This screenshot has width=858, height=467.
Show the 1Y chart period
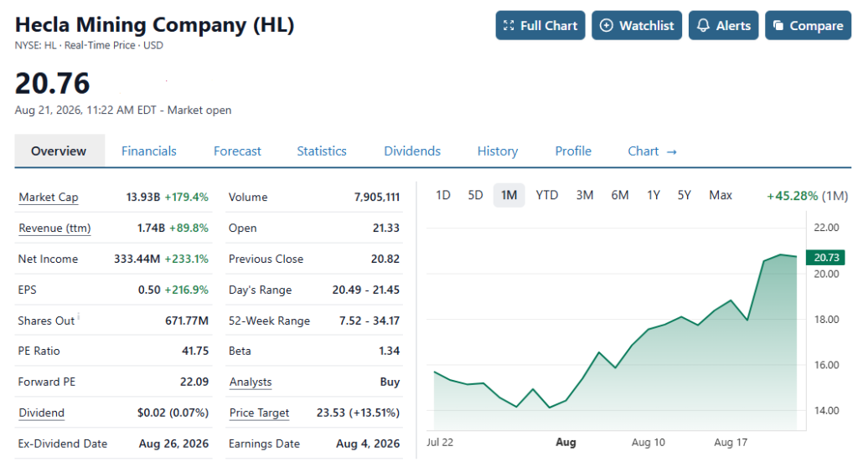click(654, 195)
